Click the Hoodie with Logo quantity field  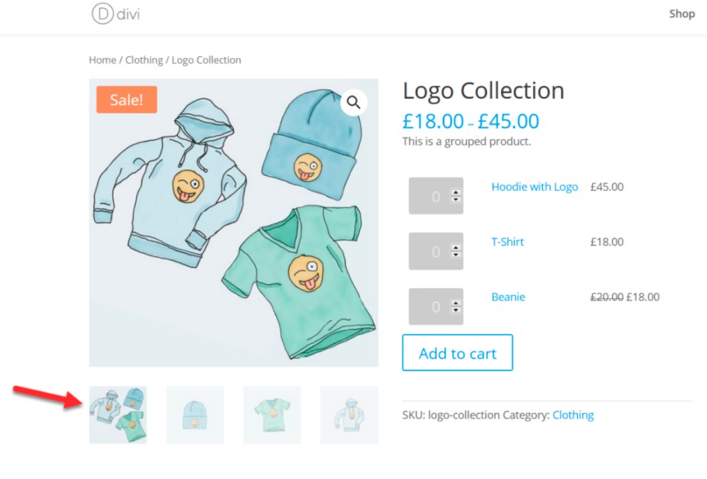pyautogui.click(x=429, y=196)
